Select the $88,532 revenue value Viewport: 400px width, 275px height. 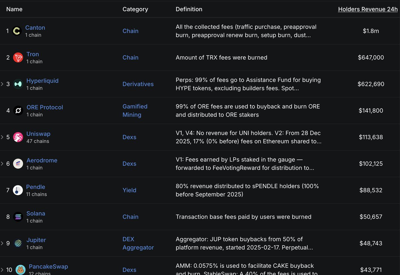(x=371, y=190)
